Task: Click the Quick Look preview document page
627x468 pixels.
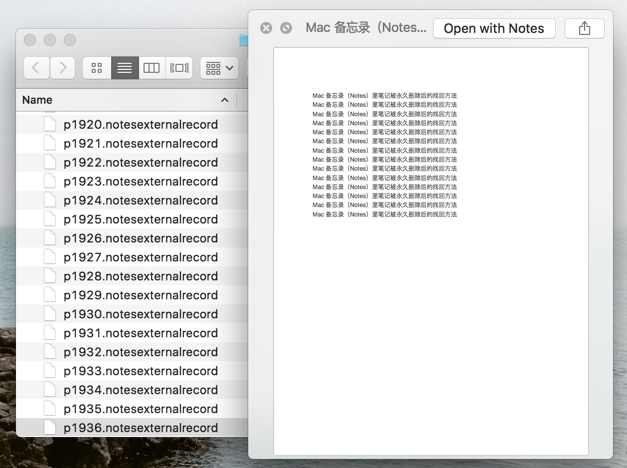Action: coord(431,251)
